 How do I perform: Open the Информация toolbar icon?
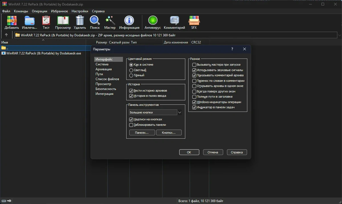[x=129, y=22]
